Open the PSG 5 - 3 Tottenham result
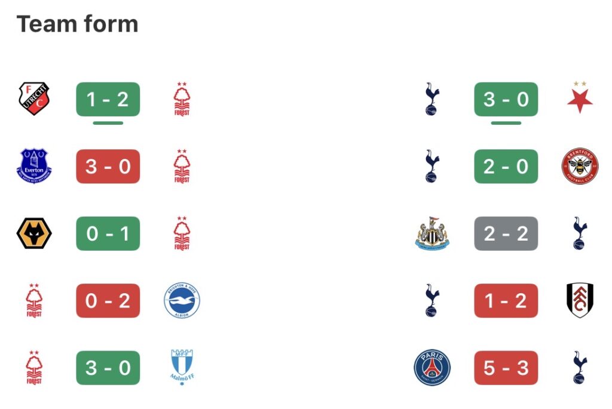This screenshot has width=612, height=409. point(506,367)
